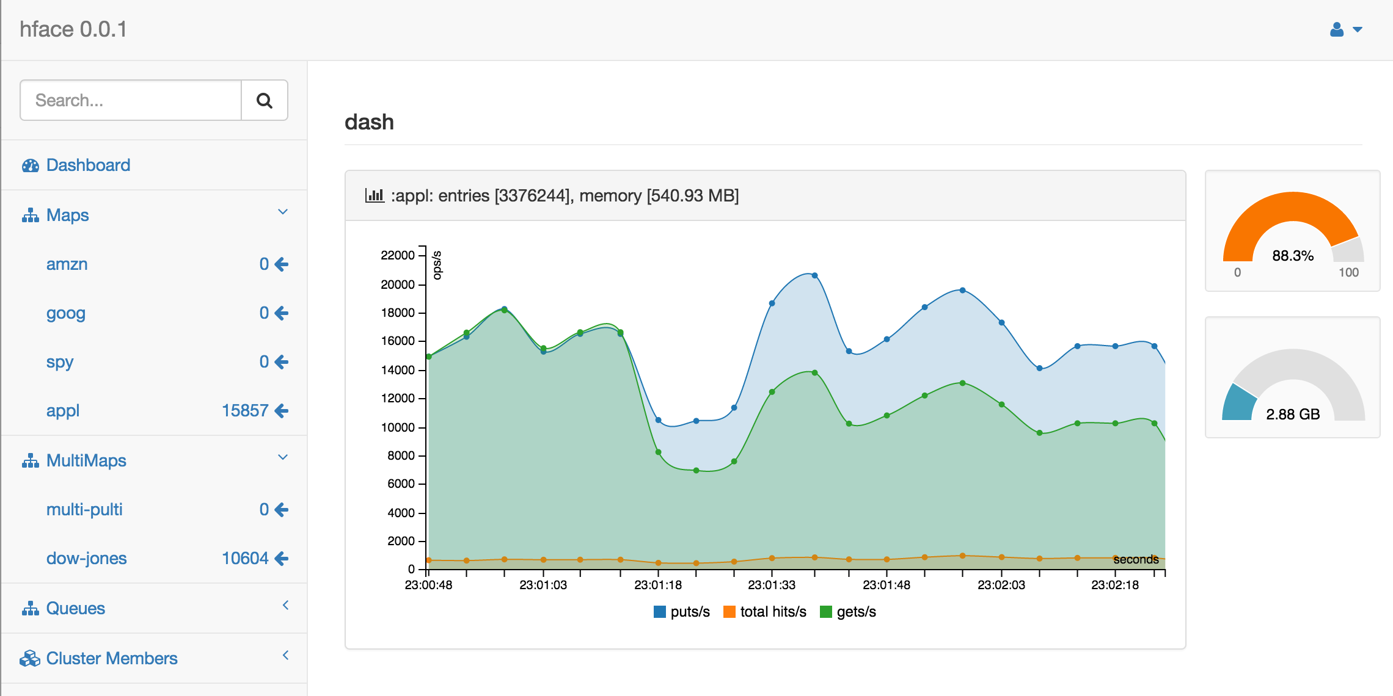1393x696 pixels.
Task: Click the Maps sitemap icon
Action: click(30, 216)
